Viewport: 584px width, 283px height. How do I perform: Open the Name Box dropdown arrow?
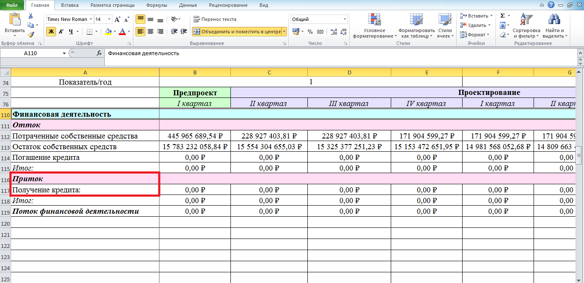coord(65,53)
